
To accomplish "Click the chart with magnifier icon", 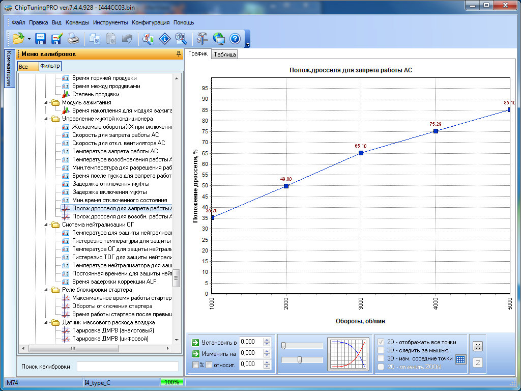I will 149,39.
